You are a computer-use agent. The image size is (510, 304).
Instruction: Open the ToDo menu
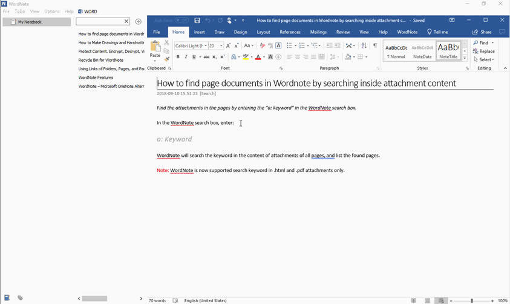[x=20, y=12]
